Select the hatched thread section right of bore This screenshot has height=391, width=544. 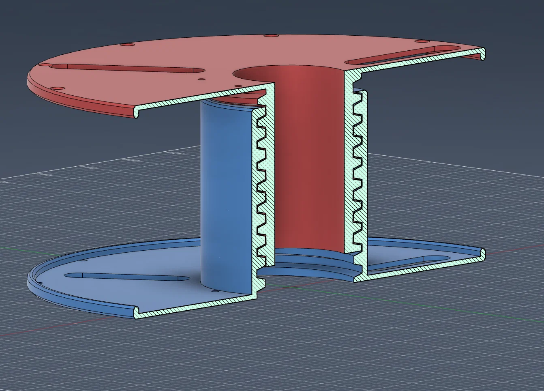click(356, 170)
